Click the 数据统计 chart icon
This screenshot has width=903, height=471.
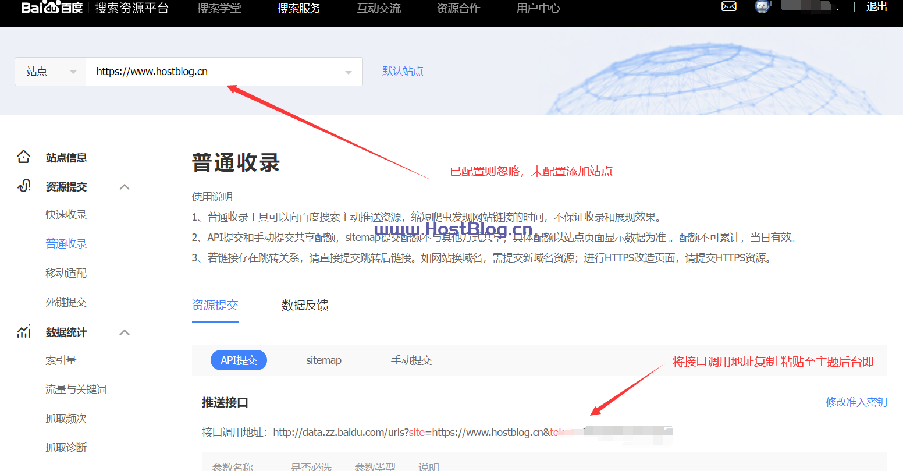[x=24, y=331]
